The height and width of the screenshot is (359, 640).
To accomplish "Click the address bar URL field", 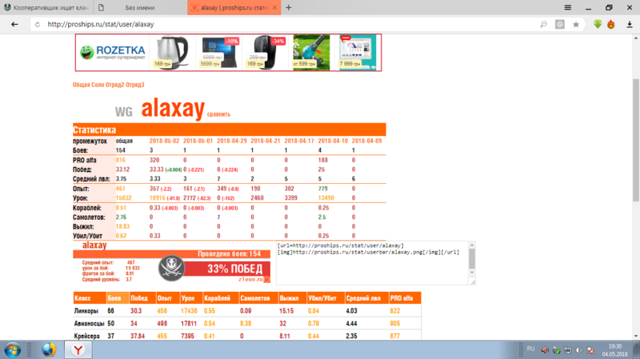I will click(x=286, y=25).
